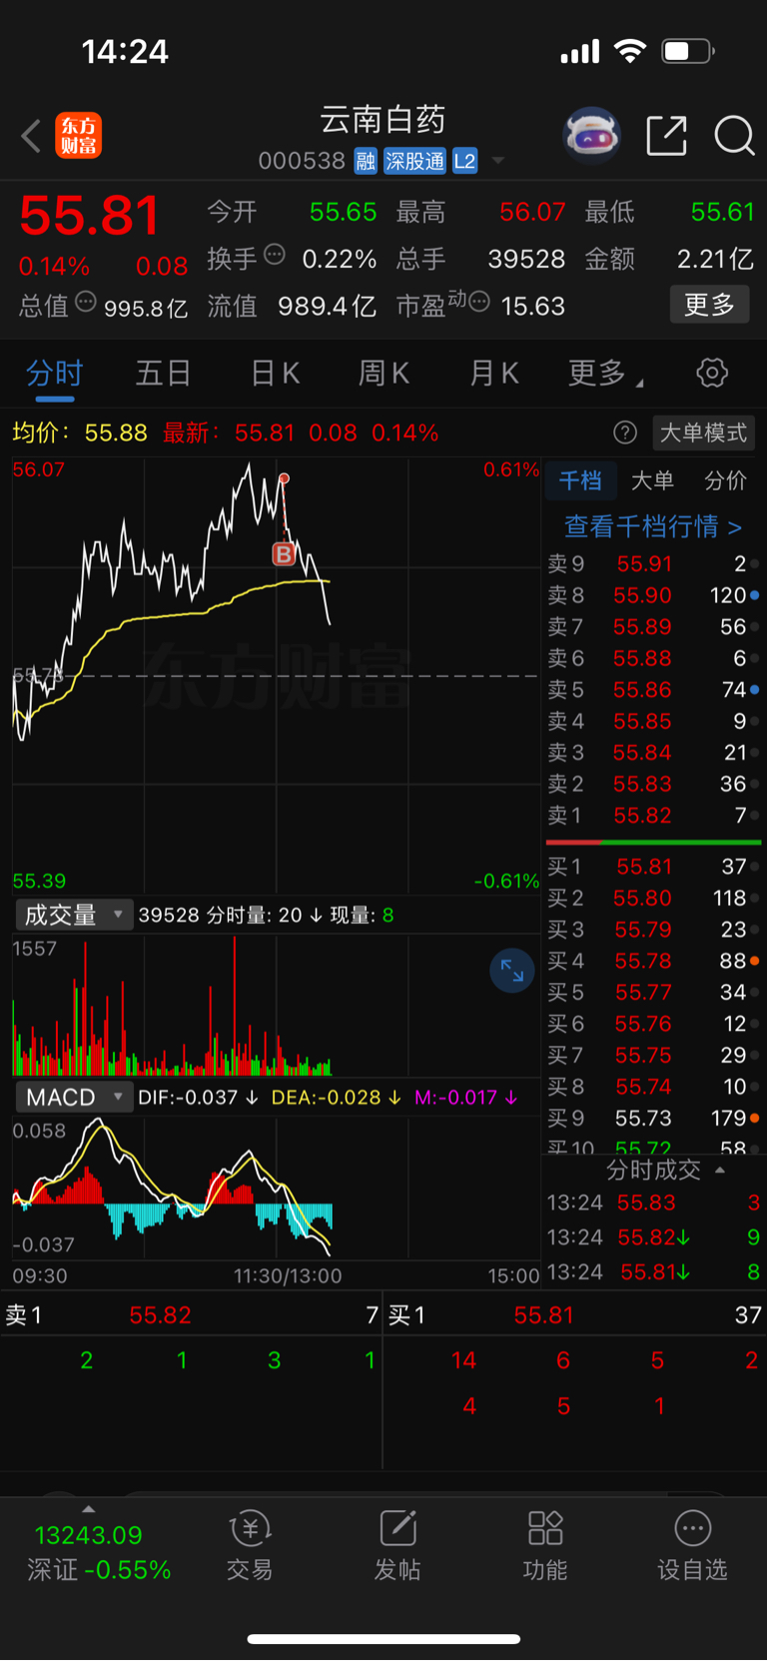Switch to 周K tab
Viewport: 767px width, 1661px height.
(383, 374)
